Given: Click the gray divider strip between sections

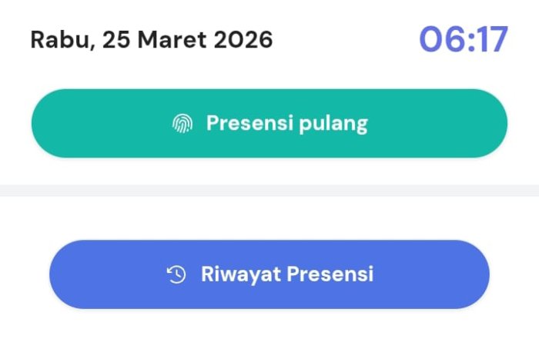Looking at the screenshot, I should coord(269,190).
